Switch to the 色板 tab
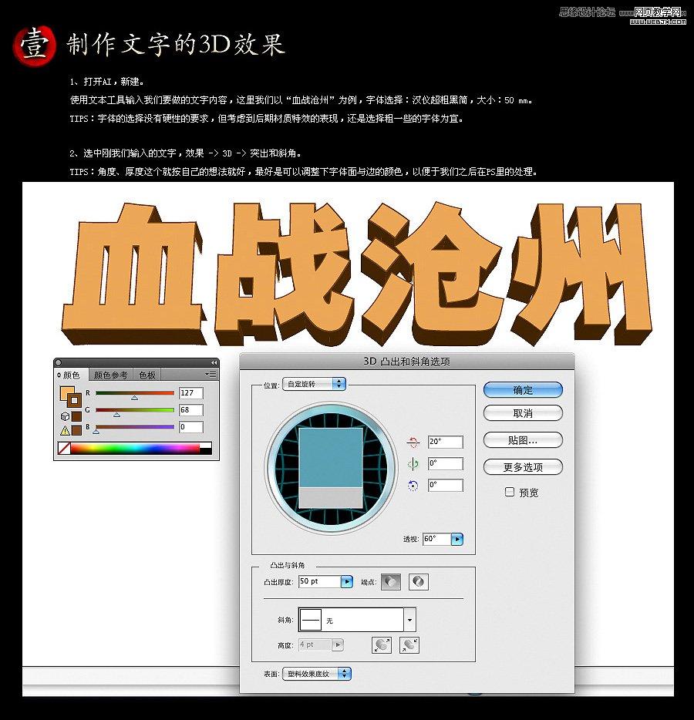The height and width of the screenshot is (720, 694). click(147, 375)
